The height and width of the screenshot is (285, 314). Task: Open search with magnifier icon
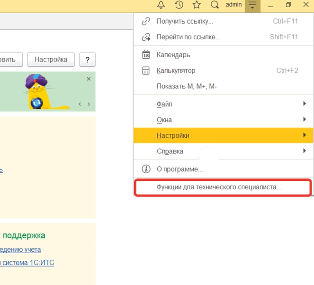click(x=215, y=5)
